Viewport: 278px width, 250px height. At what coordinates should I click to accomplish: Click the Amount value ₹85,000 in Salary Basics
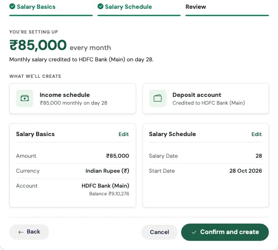[x=118, y=156]
